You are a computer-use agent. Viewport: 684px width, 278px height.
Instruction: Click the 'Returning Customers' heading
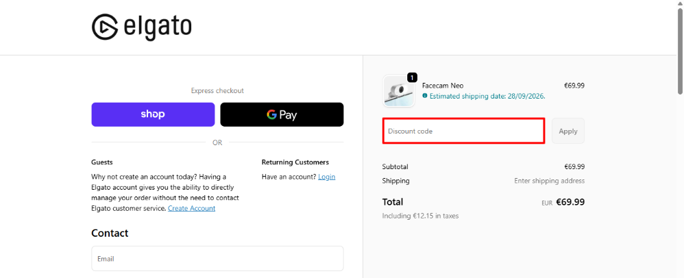(295, 162)
